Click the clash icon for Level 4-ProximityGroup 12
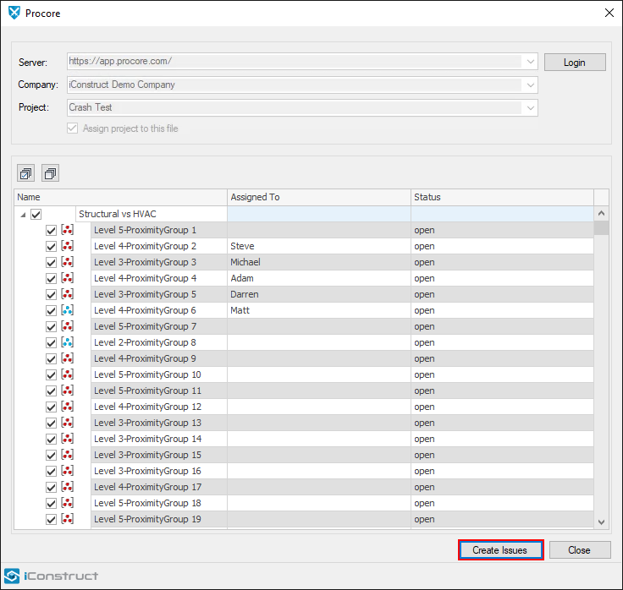 pyautogui.click(x=68, y=407)
